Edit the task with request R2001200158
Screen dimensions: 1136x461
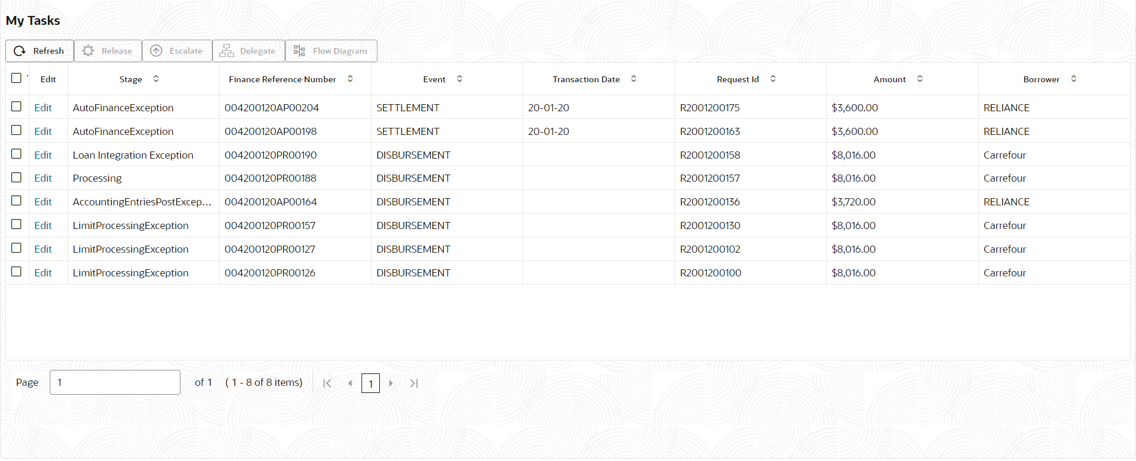43,155
